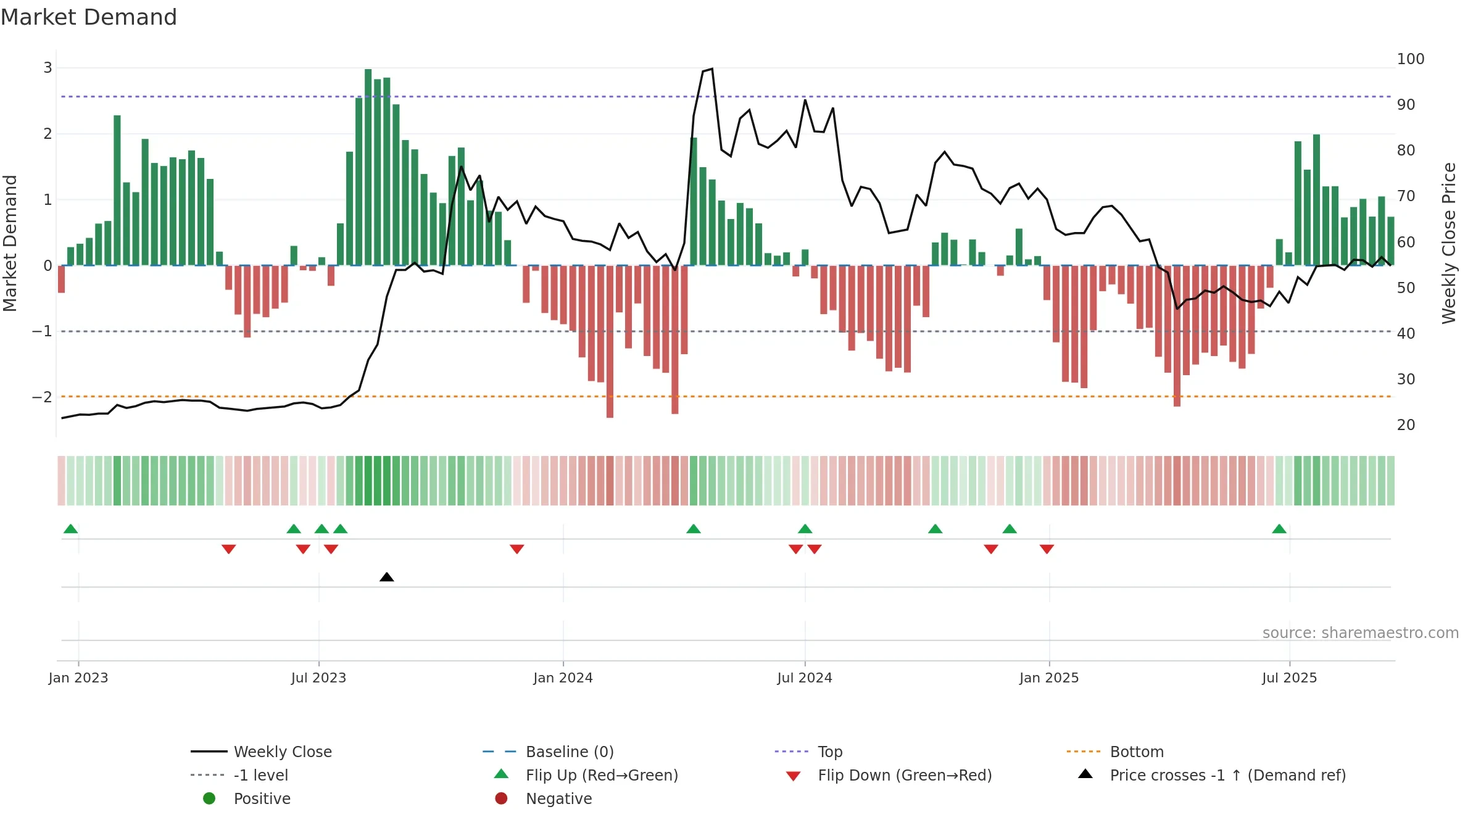Click the Jan 2023 x-axis label
The width and height of the screenshot is (1481, 833).
point(78,678)
